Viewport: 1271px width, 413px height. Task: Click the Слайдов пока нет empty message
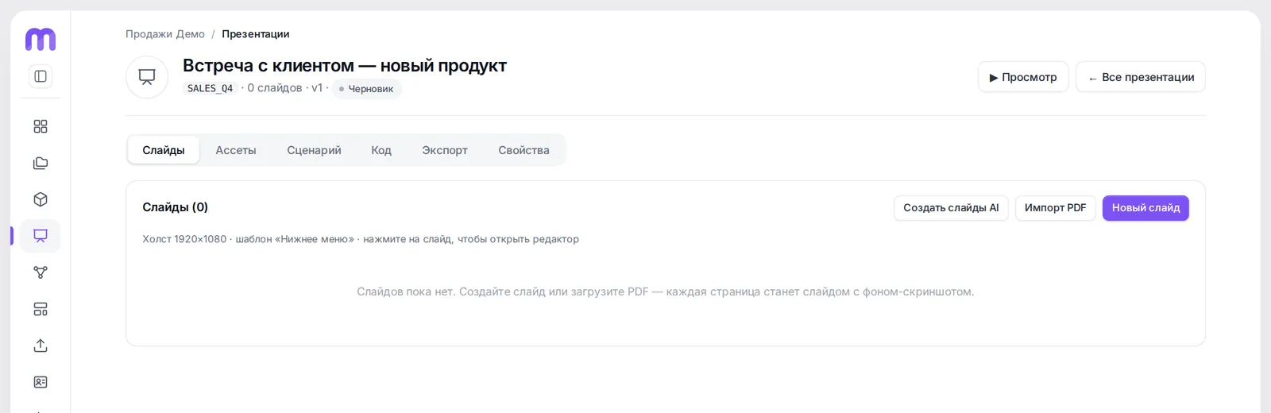666,291
